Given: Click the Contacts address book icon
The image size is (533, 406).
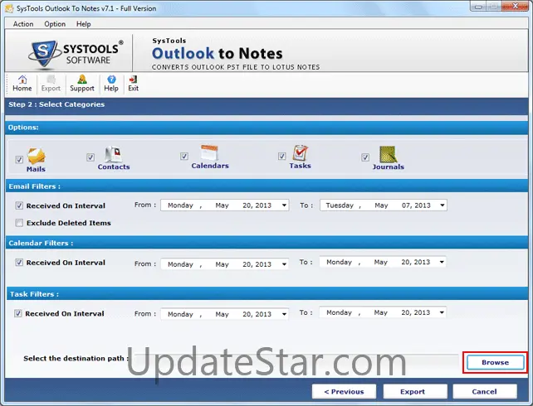Looking at the screenshot, I should [113, 154].
